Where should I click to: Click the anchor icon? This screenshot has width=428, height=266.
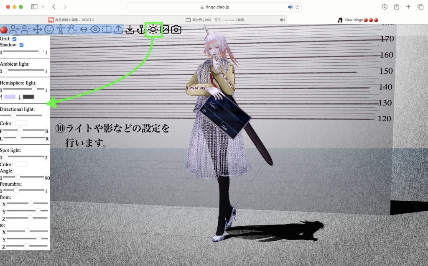click(142, 29)
